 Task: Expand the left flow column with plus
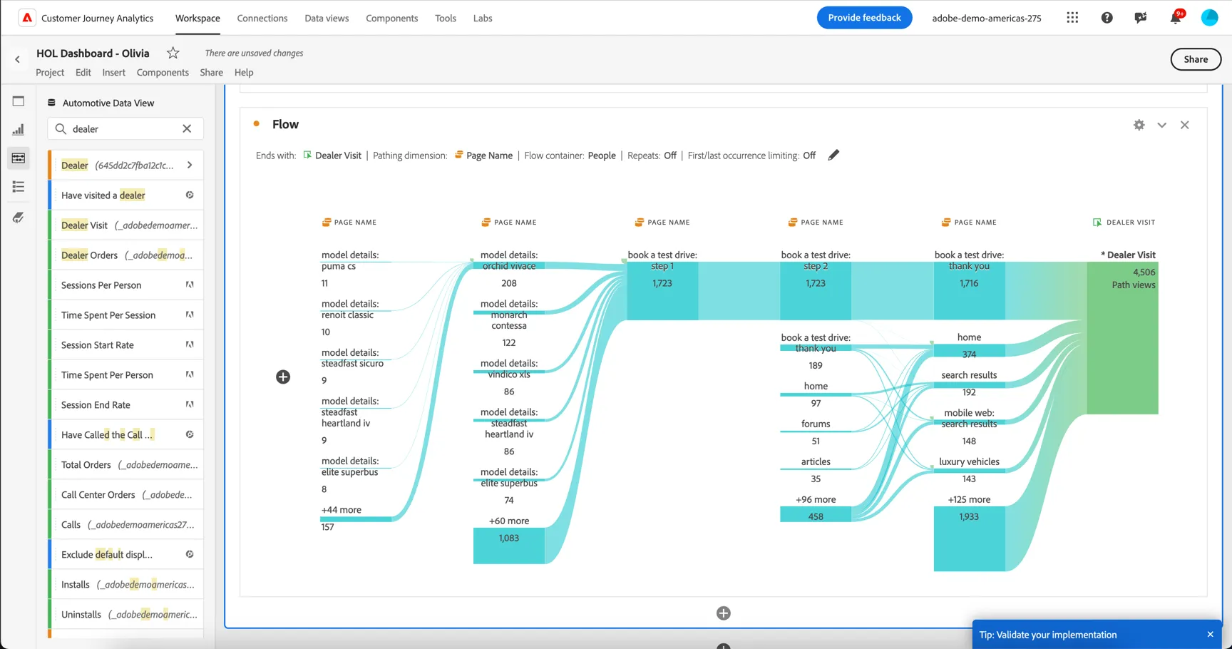coord(283,377)
